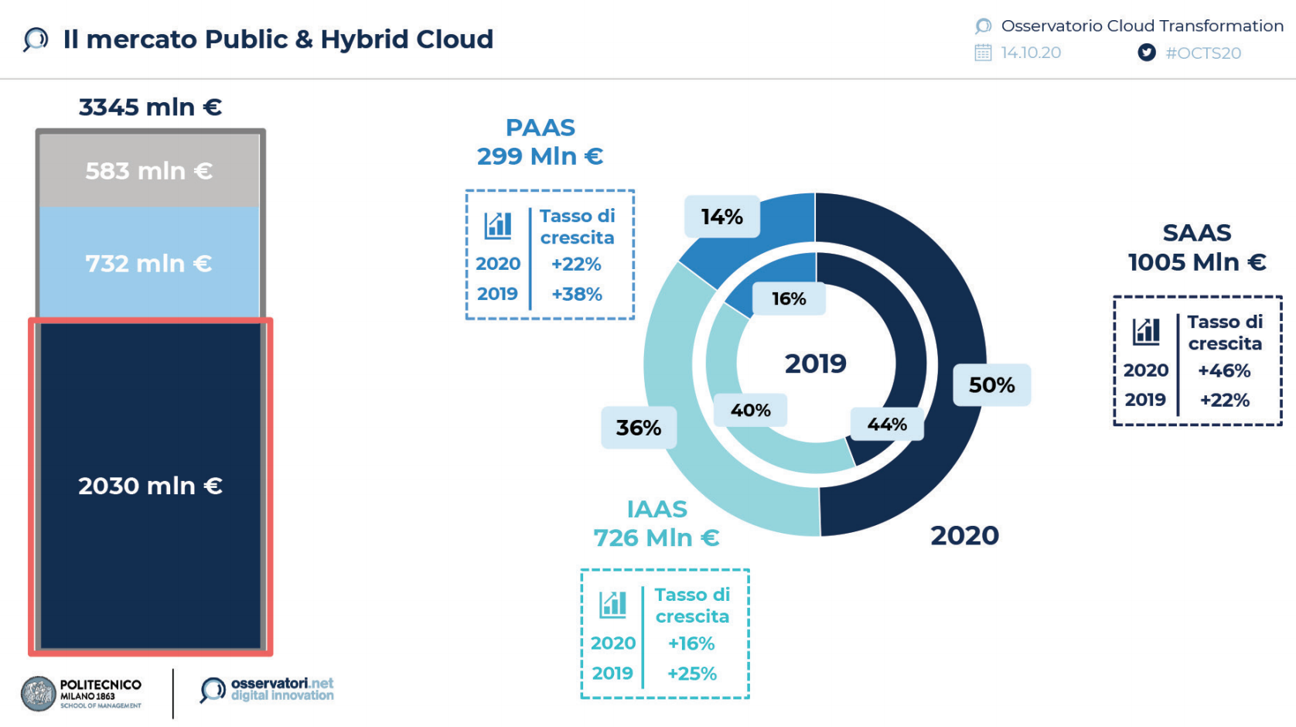Click the +25% growth value in the IAAS box
The height and width of the screenshot is (727, 1296).
[x=692, y=674]
